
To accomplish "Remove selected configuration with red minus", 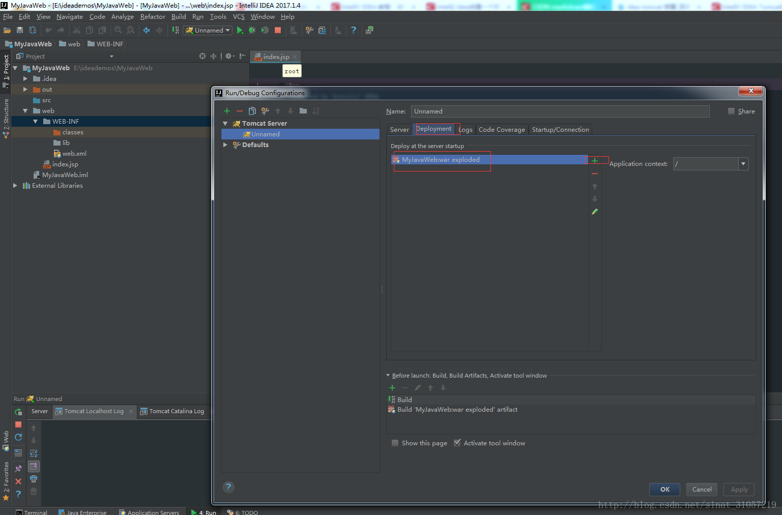I will (240, 111).
